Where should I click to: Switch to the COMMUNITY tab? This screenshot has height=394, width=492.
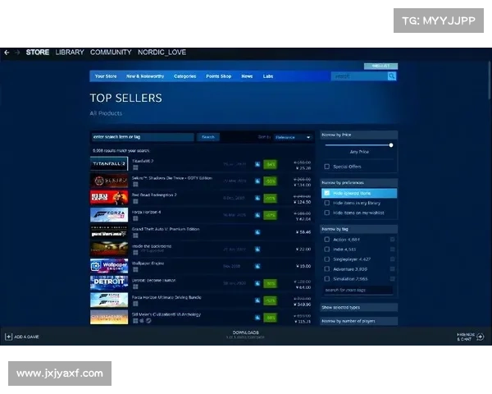pyautogui.click(x=111, y=53)
